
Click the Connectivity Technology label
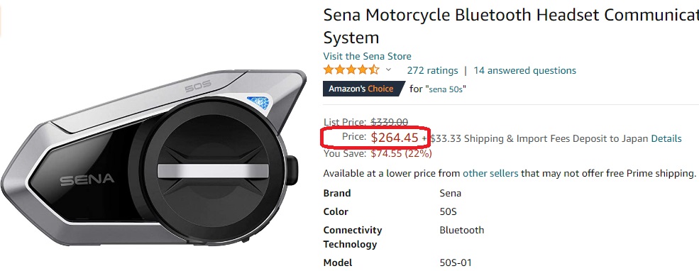tap(353, 237)
